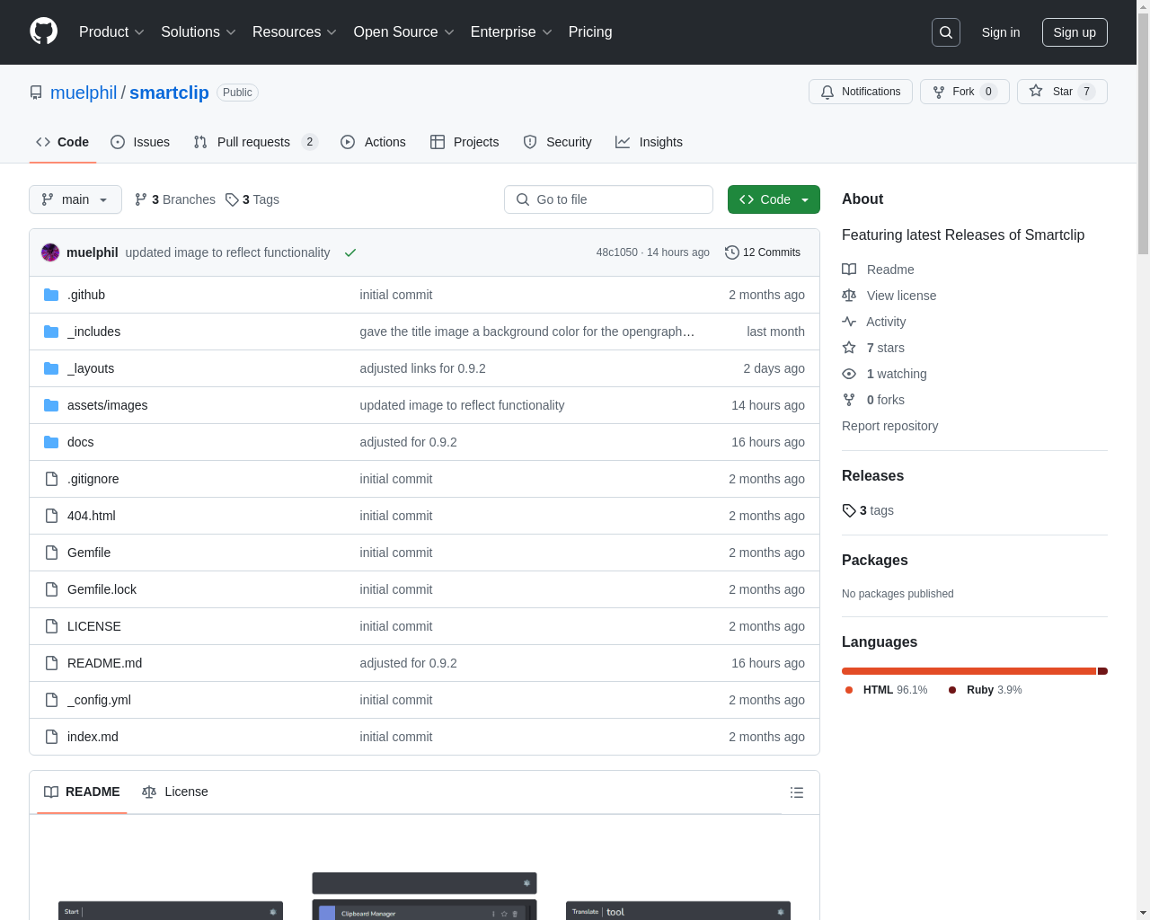This screenshot has height=920, width=1150.
Task: Click the GitHub logo icon
Action: 44,31
